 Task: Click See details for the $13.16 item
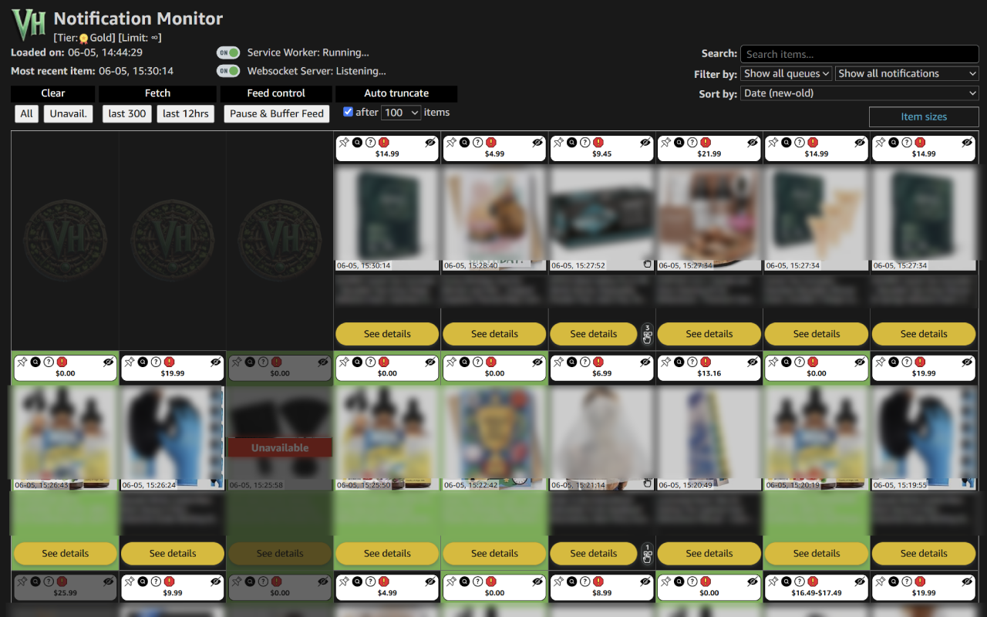(x=709, y=553)
